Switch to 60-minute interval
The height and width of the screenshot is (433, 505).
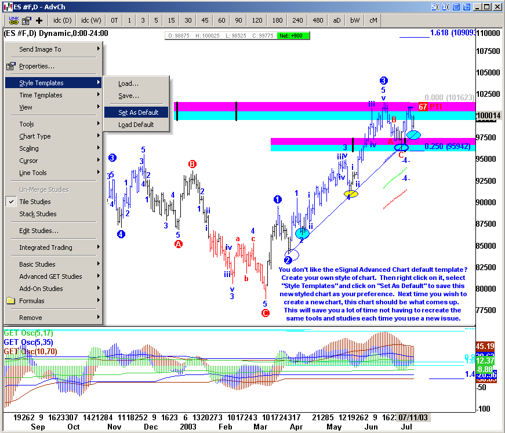221,21
